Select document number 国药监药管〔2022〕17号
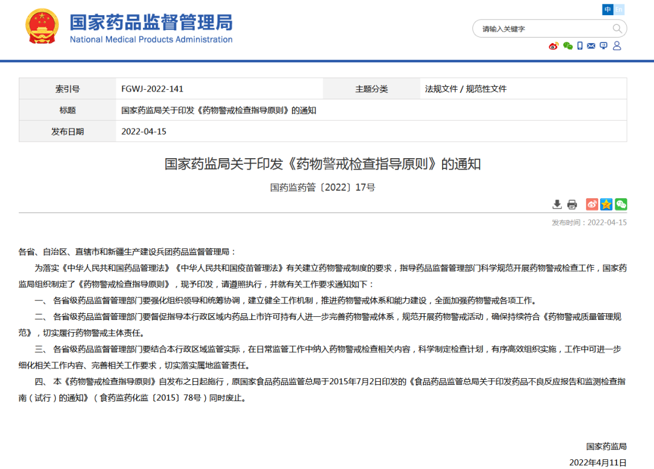 pyautogui.click(x=322, y=187)
